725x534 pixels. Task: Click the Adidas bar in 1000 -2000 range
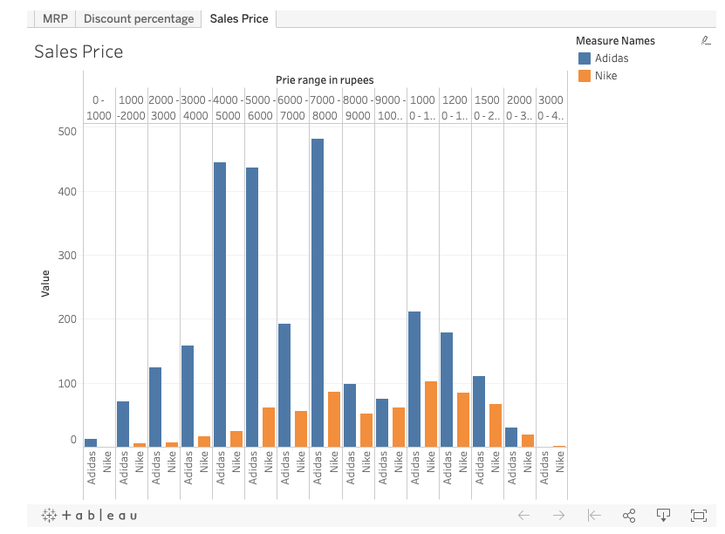click(122, 424)
